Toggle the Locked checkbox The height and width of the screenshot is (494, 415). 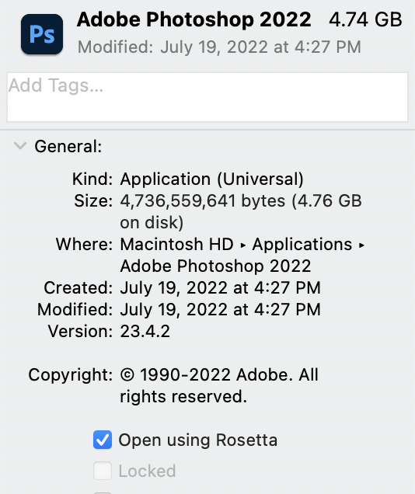point(103,471)
